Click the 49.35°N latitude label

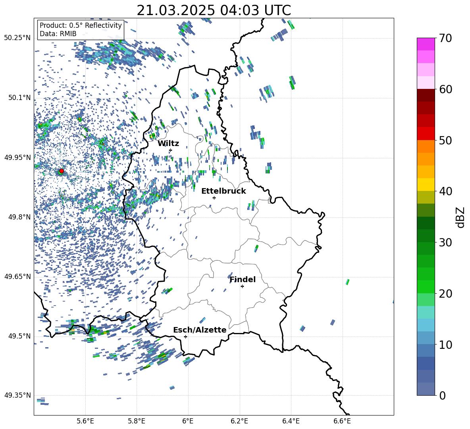point(17,395)
